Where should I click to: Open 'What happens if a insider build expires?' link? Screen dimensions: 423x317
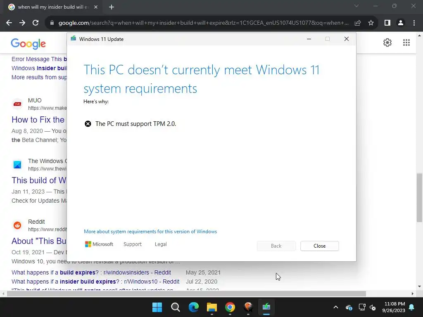pos(95,282)
